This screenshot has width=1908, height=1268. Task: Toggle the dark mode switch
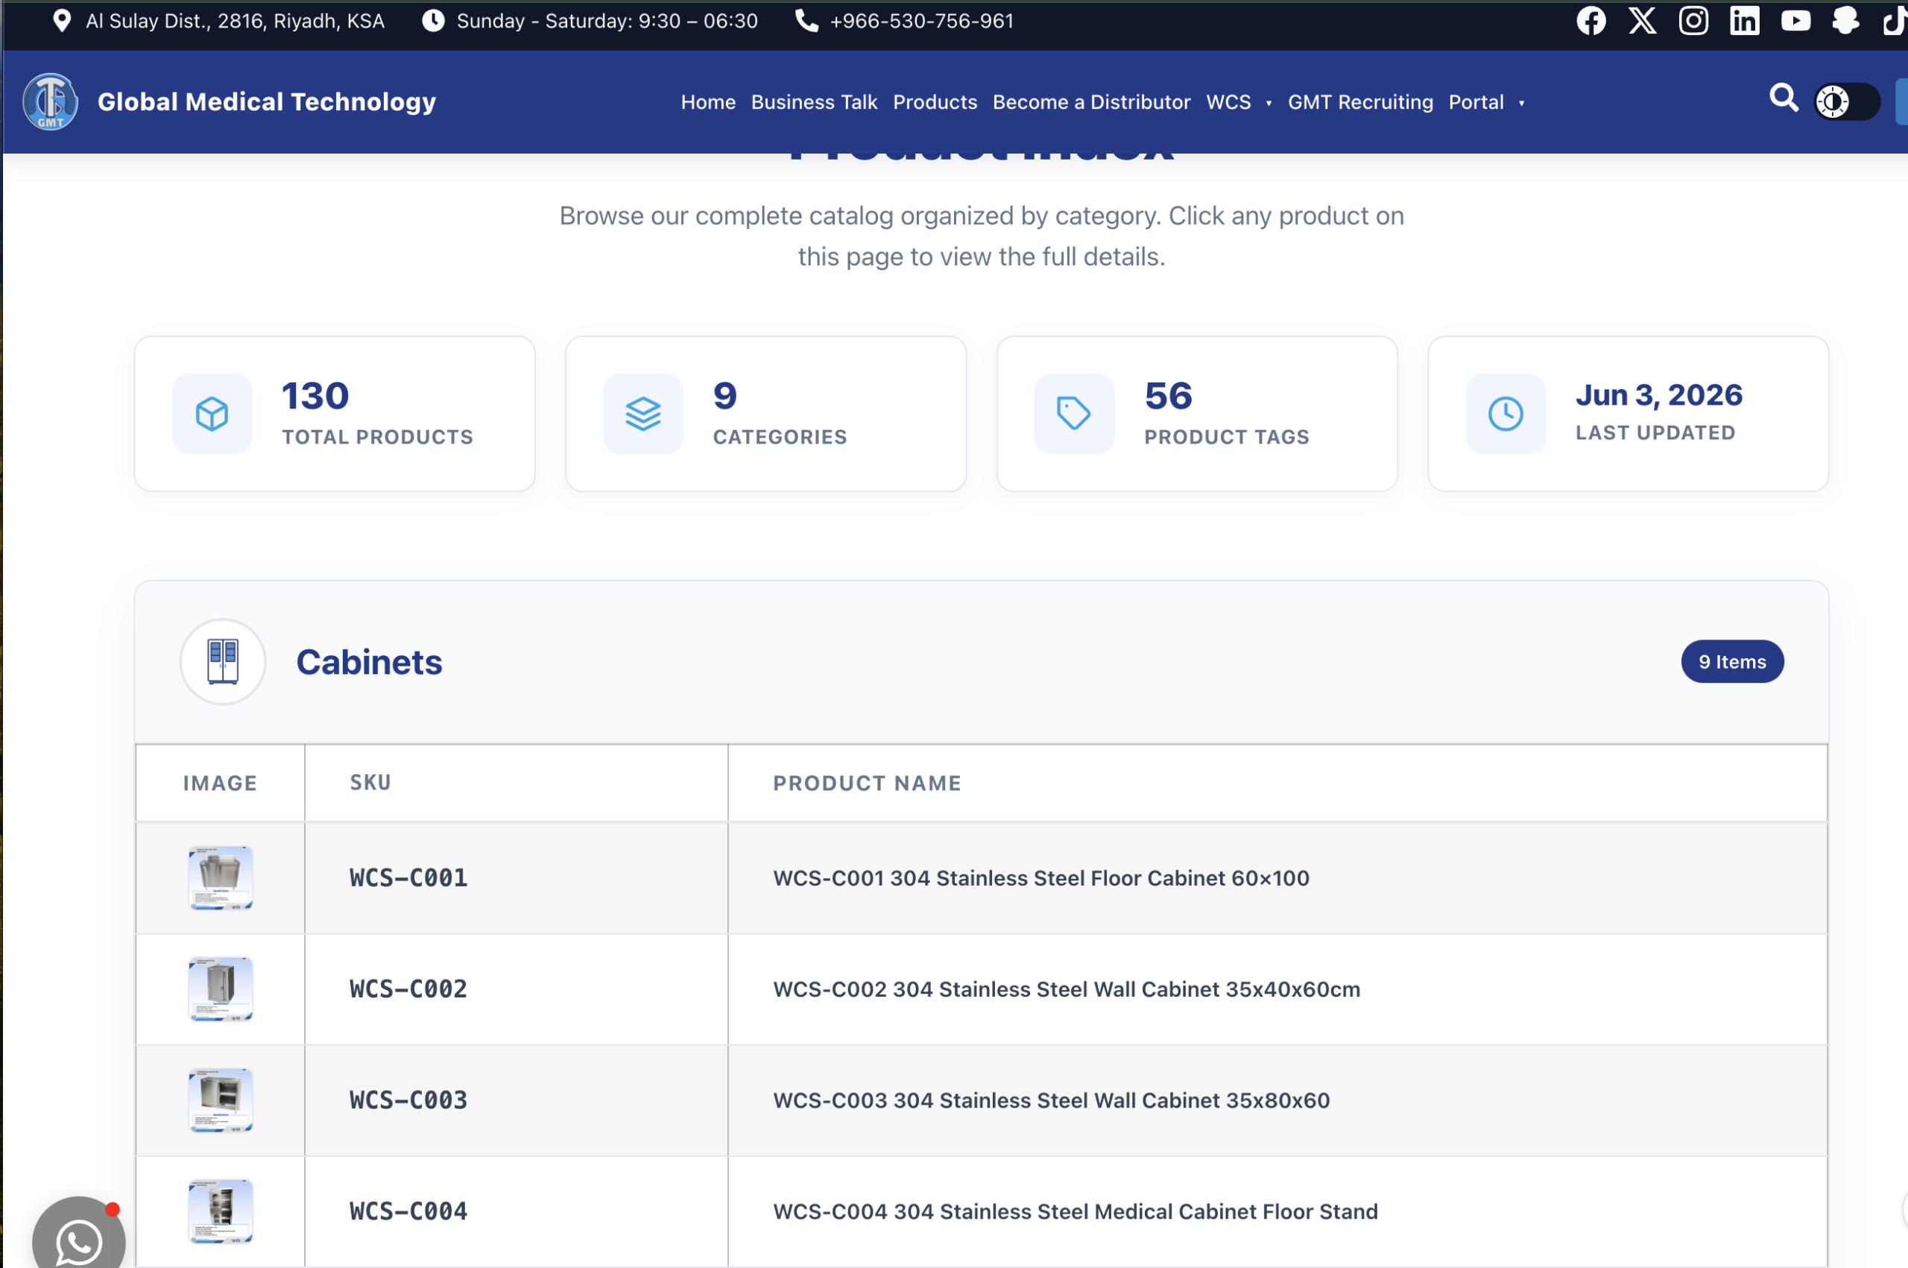(x=1847, y=102)
